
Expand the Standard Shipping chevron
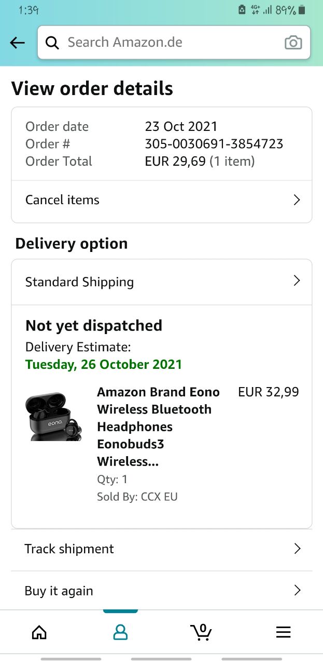click(297, 281)
